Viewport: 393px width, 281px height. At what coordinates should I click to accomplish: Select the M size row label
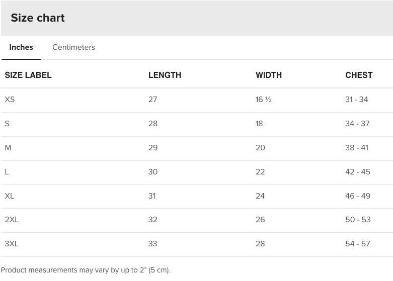click(x=8, y=147)
